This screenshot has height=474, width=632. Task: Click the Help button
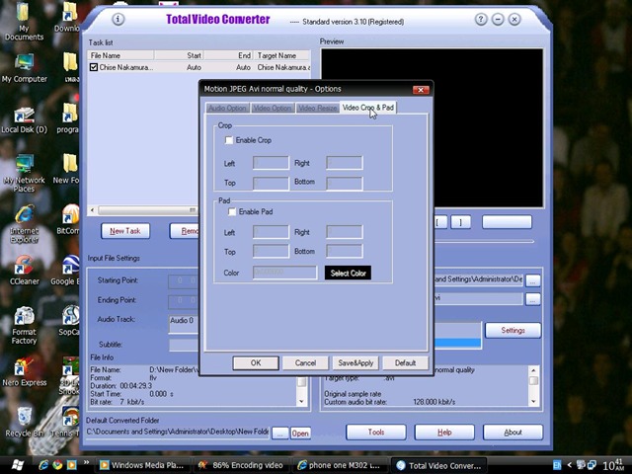[x=444, y=433]
